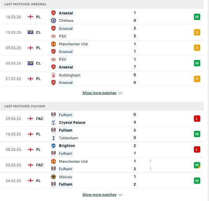
Task: Click the Manchester Utd crest in Arsenal matches
Action: tap(53, 44)
